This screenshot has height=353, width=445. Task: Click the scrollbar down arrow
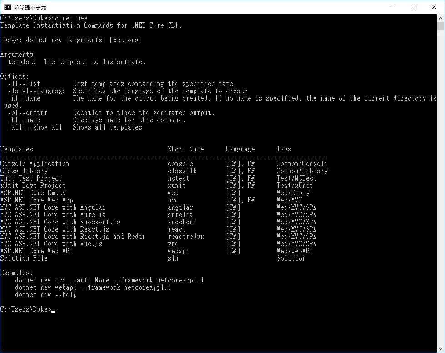tap(440, 349)
